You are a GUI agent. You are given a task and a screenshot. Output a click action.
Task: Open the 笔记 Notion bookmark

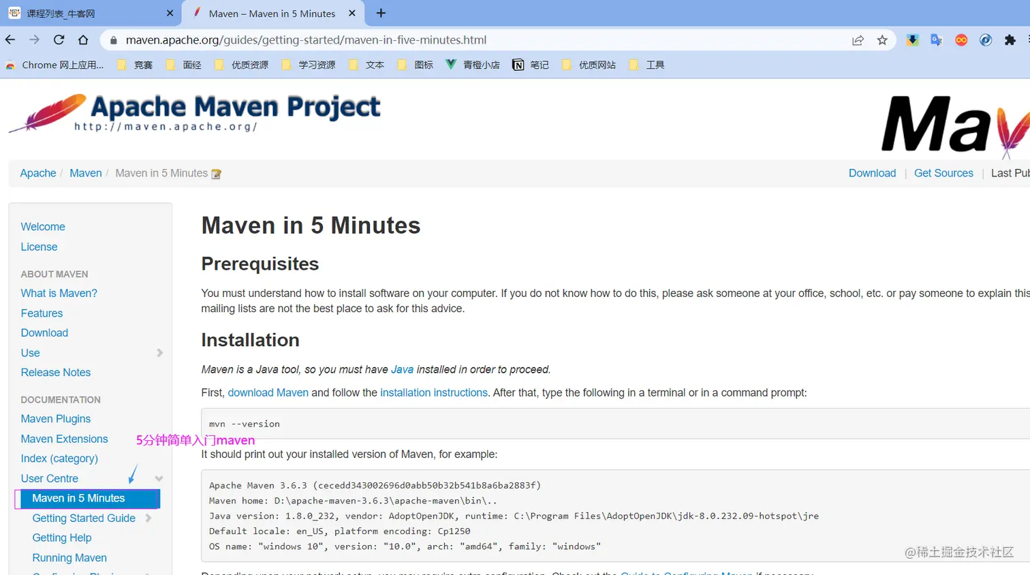pyautogui.click(x=530, y=65)
